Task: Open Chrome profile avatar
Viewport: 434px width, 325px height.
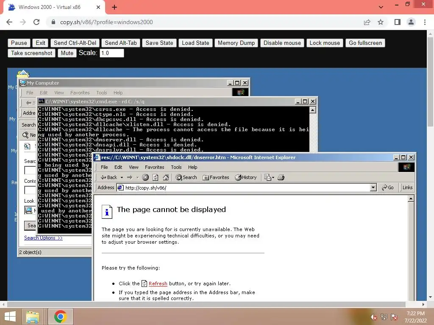Action: coord(411,22)
